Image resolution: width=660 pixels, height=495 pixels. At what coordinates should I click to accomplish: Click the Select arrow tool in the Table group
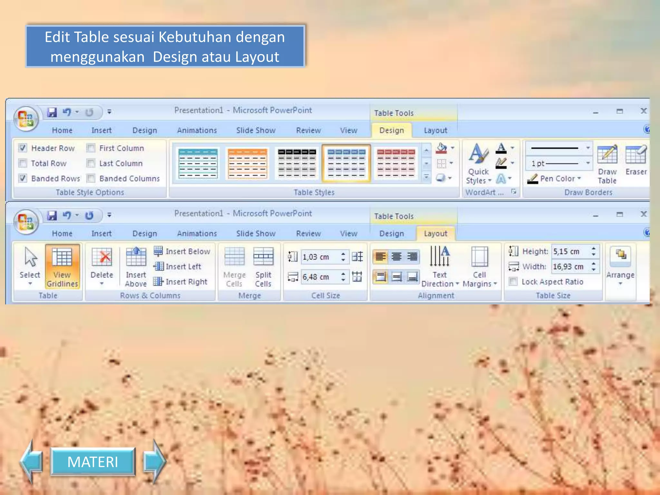click(30, 266)
